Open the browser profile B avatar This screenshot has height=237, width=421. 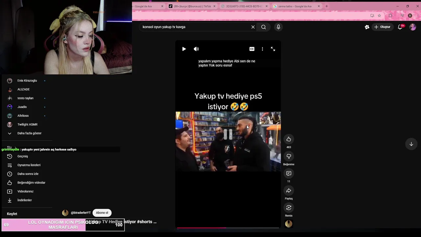pyautogui.click(x=410, y=15)
